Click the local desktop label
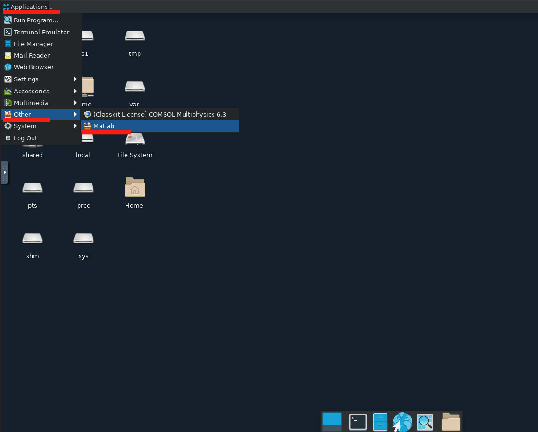The width and height of the screenshot is (538, 432). [83, 155]
